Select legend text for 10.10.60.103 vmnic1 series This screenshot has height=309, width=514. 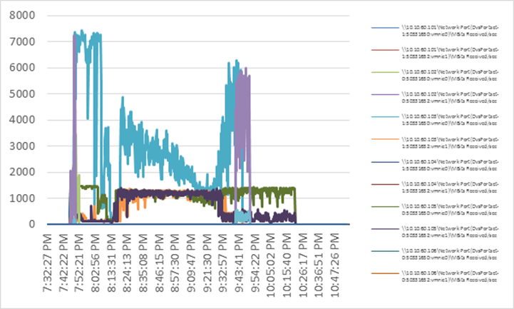450,143
